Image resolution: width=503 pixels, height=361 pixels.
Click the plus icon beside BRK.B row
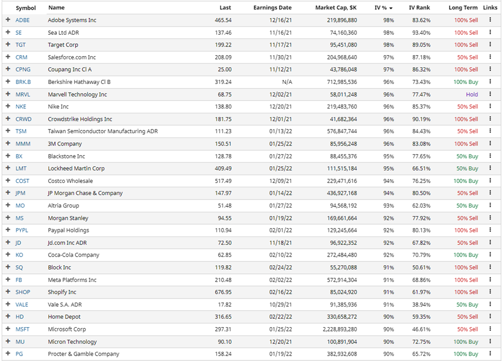point(7,82)
